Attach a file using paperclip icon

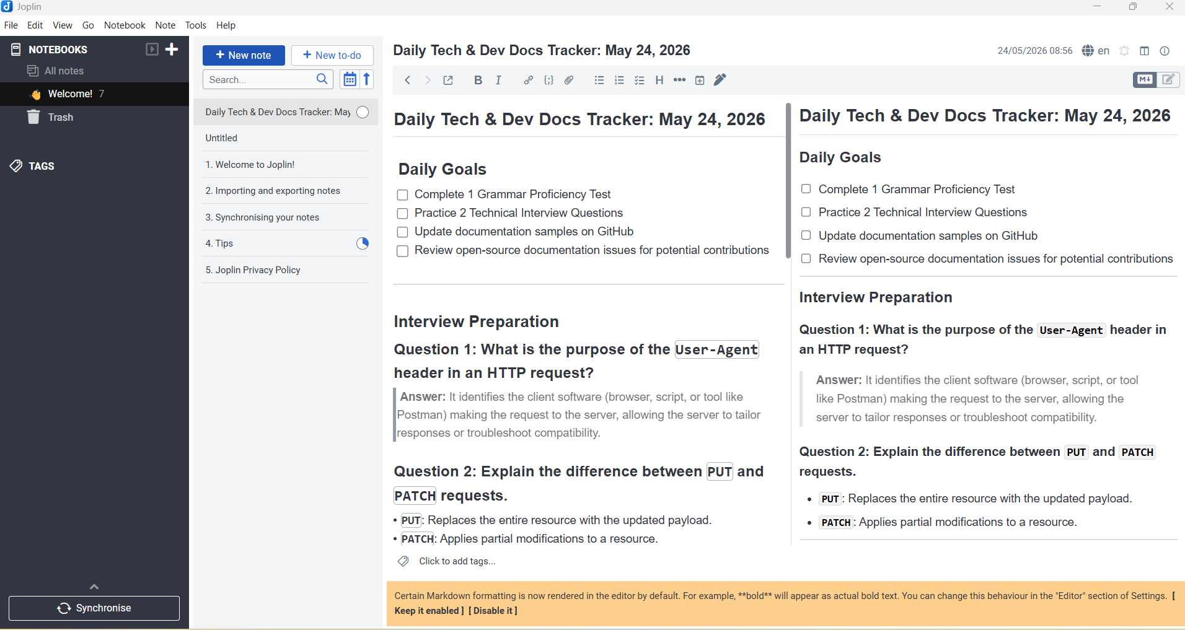coord(569,81)
